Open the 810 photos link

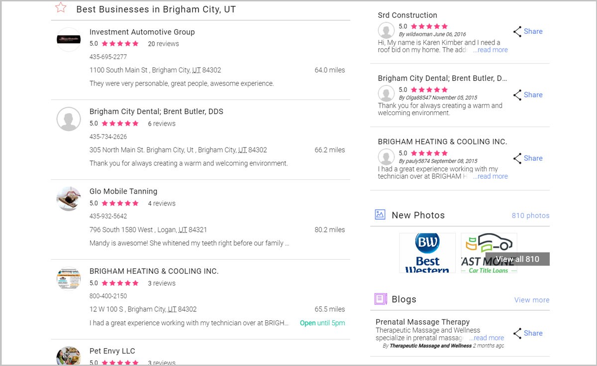point(530,216)
